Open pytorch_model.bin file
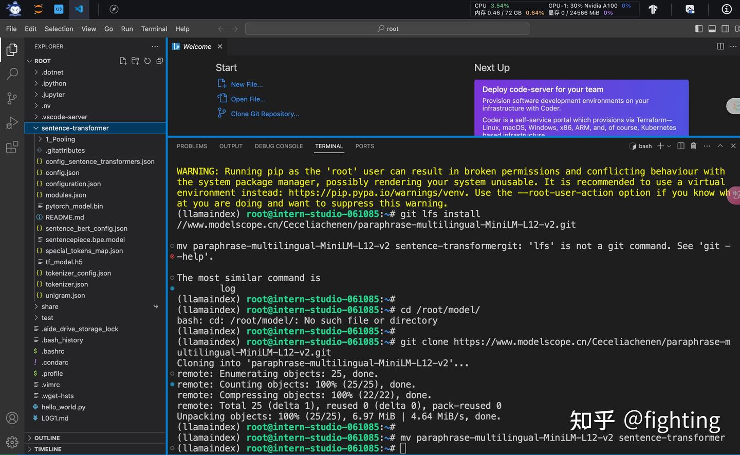Viewport: 740px width, 455px height. click(95, 206)
